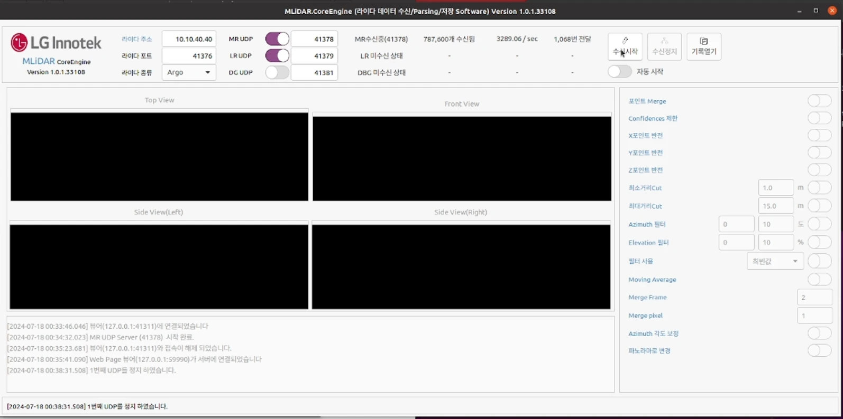Click the 라이다 주소 label
843x419 pixels.
pyautogui.click(x=136, y=39)
